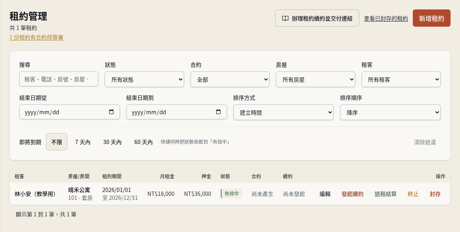Click the 至 2026/12/31 lease end date
This screenshot has height=232, width=460.
point(120,198)
